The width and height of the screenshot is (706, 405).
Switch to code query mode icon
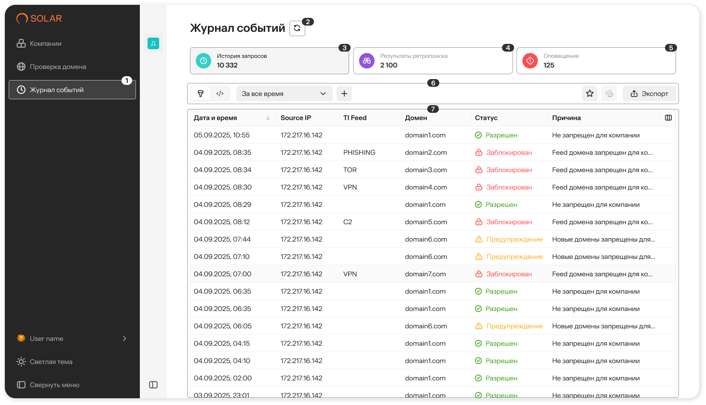(220, 94)
